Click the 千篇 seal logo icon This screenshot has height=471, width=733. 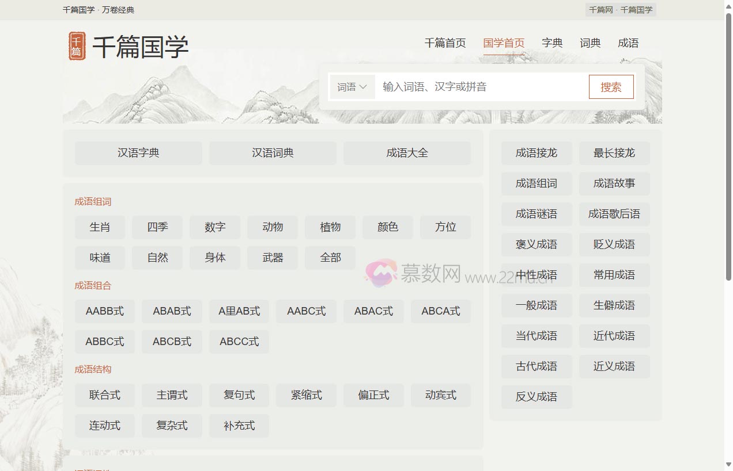pyautogui.click(x=76, y=45)
